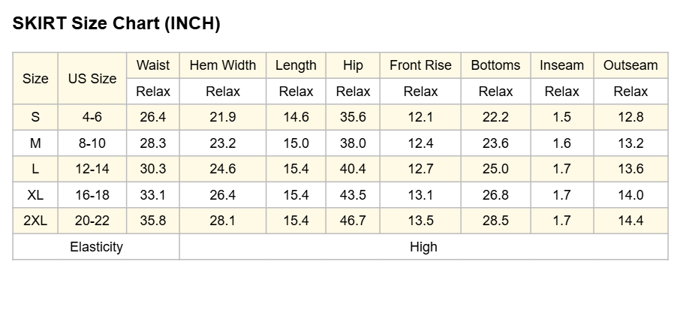Viewport: 686px width, 319px height.
Task: Select the US Size column header
Action: pyautogui.click(x=92, y=78)
